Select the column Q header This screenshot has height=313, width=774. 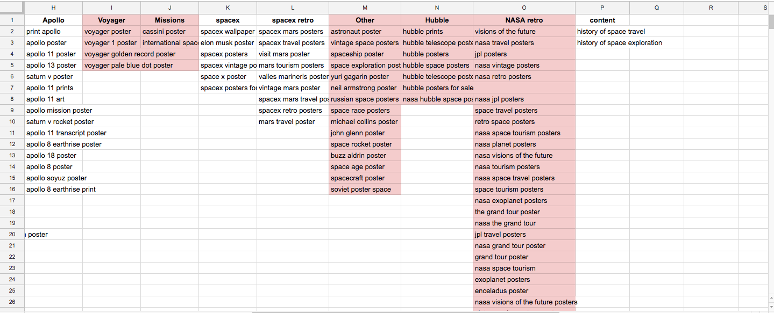click(x=657, y=8)
